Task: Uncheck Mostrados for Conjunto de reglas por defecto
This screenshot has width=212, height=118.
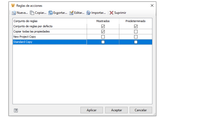Action: pyautogui.click(x=103, y=26)
